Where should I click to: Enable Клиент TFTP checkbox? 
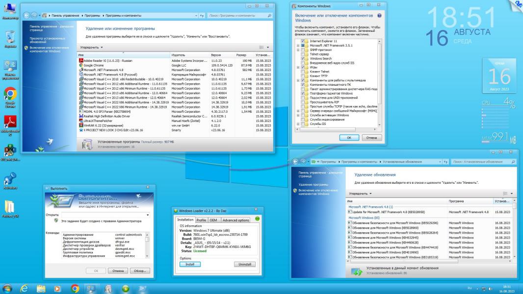(303, 75)
